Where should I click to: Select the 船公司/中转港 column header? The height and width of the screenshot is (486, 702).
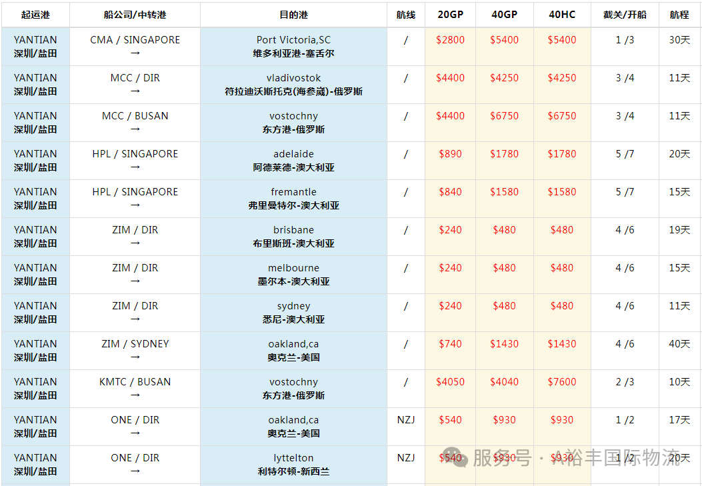pyautogui.click(x=135, y=15)
